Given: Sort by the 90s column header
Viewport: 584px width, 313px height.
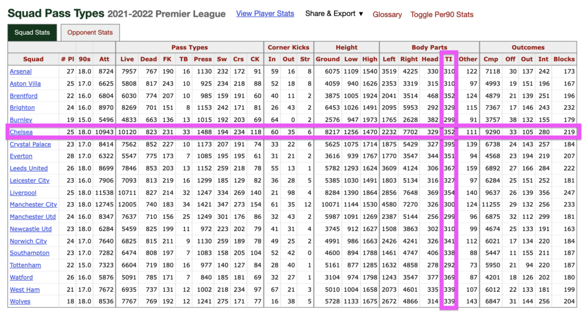Looking at the screenshot, I should [84, 59].
